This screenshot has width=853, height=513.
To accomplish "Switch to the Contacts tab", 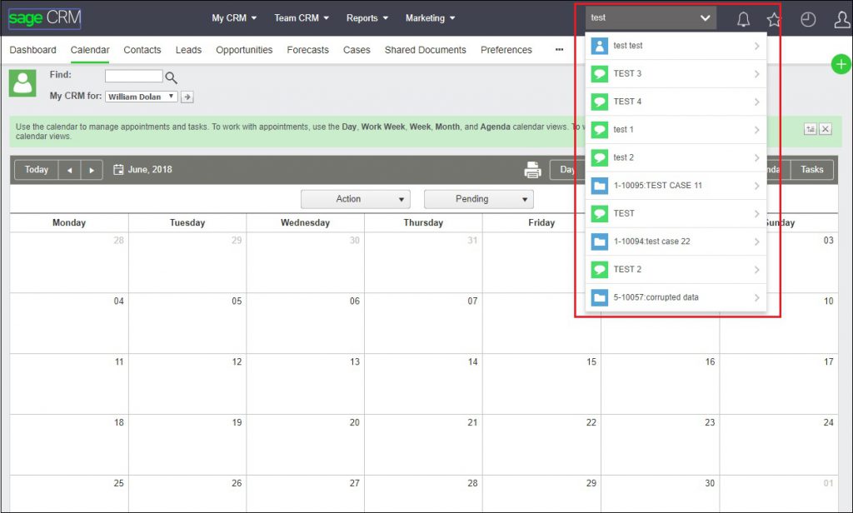I will (142, 50).
